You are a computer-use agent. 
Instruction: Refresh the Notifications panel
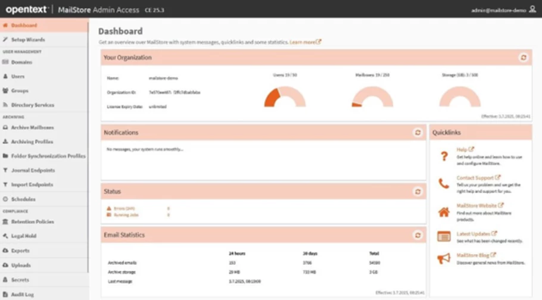(x=418, y=132)
